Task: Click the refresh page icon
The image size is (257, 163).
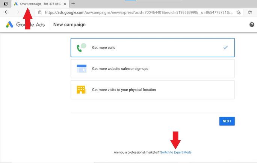Action: [x=28, y=12]
